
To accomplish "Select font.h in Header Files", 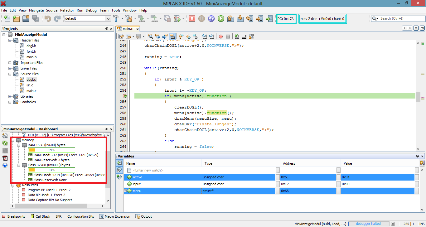I will (31, 51).
